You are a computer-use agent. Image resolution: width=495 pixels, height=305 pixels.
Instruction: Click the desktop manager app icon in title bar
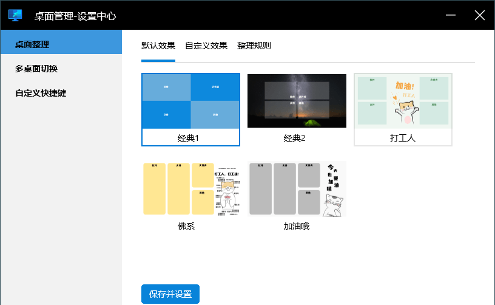tap(15, 15)
